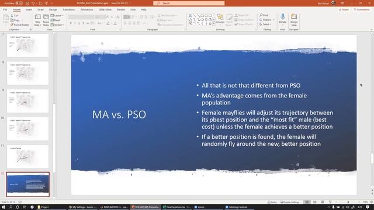Open the Find dialog
Viewport: 374px width, 210px height.
tap(264, 15)
